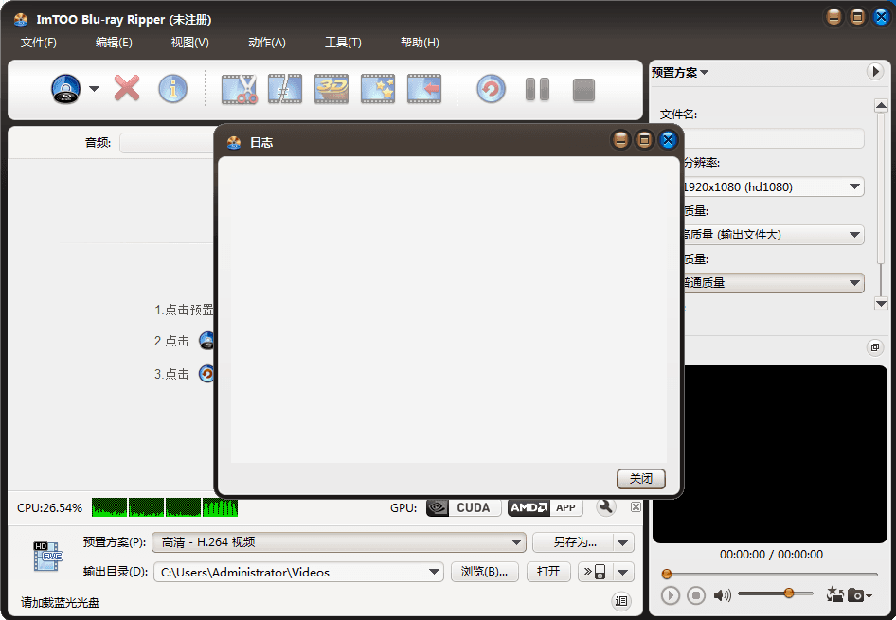Screen dimensions: 896x620
Task: Click 关闭 button in the 日志 dialog
Action: point(641,478)
